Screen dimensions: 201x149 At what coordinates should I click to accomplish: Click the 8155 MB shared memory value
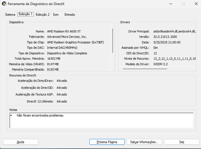tap(53, 69)
